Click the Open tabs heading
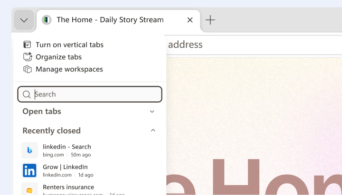This screenshot has height=195, width=342. coord(42,111)
